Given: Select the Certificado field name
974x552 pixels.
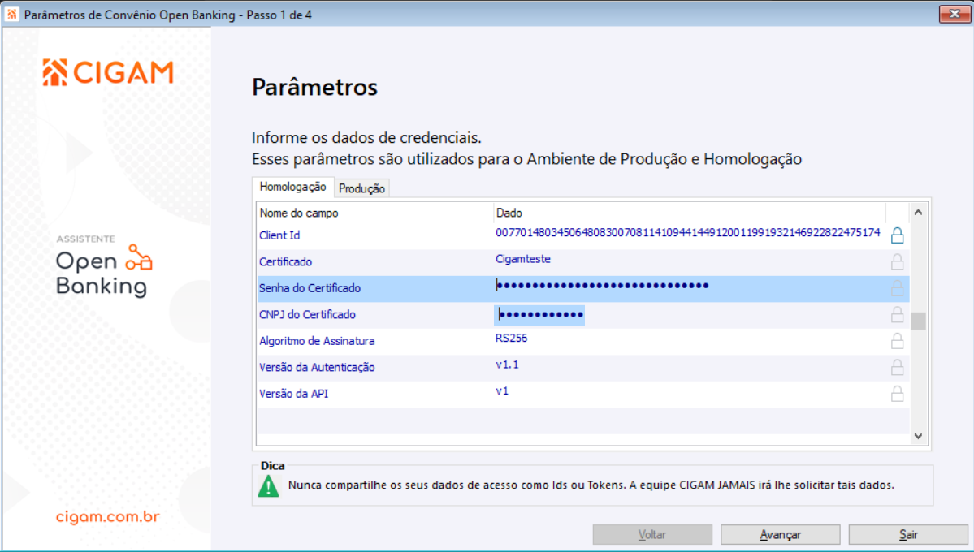Looking at the screenshot, I should pos(285,262).
